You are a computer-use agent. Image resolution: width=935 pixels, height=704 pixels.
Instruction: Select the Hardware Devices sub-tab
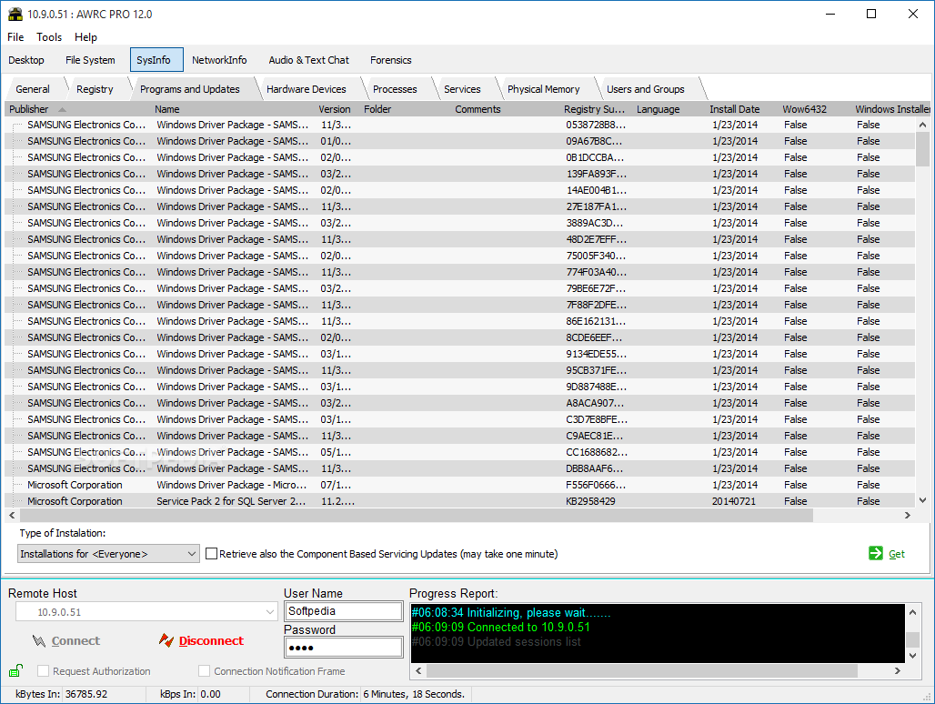pos(306,89)
